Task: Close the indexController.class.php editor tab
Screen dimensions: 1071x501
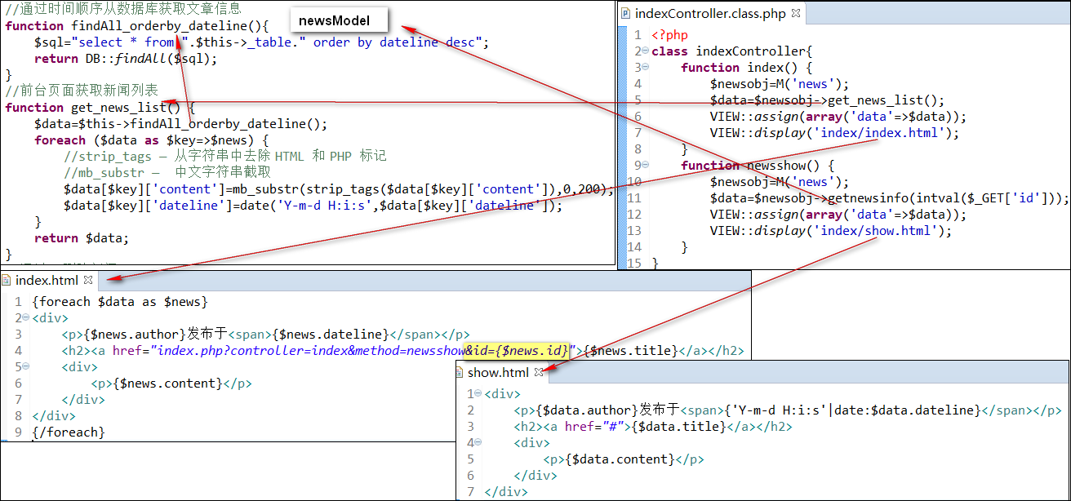Action: coord(795,13)
